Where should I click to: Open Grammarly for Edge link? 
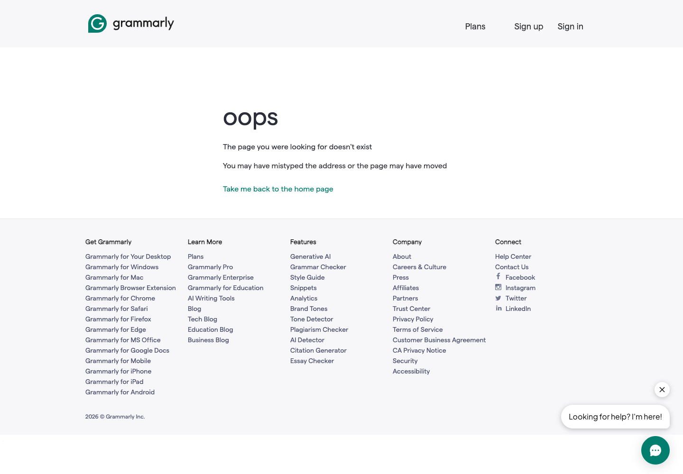(116, 329)
